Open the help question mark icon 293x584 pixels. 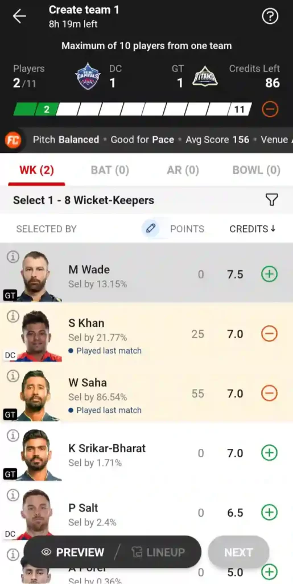(x=270, y=17)
